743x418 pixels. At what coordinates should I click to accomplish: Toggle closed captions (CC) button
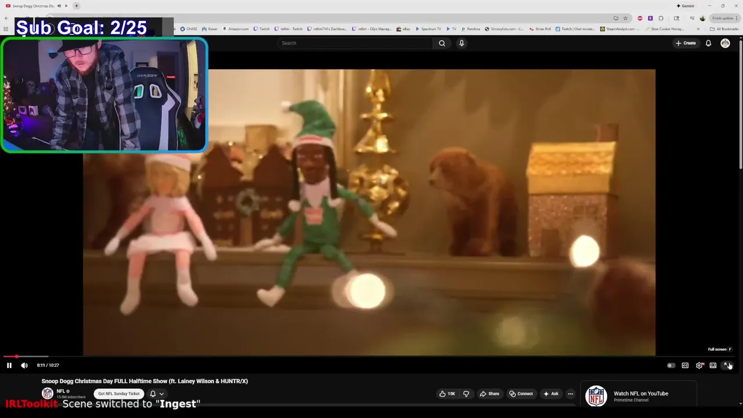point(685,365)
